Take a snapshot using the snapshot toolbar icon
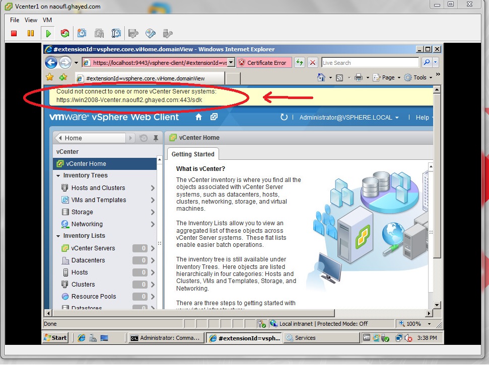The image size is (489, 372). point(81,33)
